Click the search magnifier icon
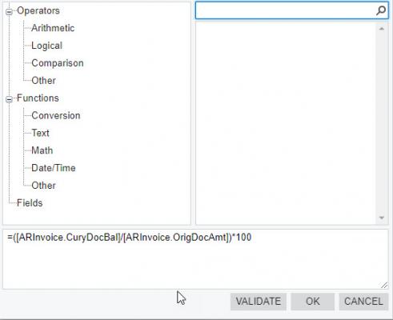 click(x=381, y=11)
